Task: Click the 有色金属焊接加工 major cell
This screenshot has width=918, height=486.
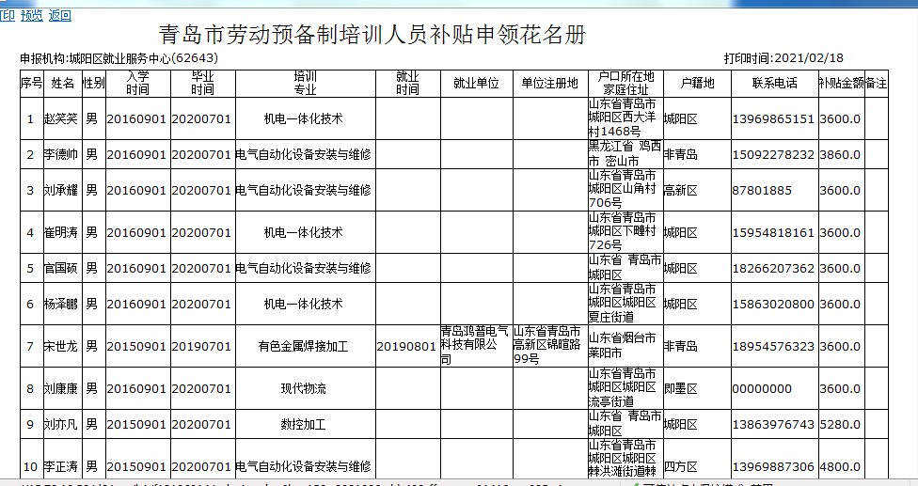Action: click(304, 347)
